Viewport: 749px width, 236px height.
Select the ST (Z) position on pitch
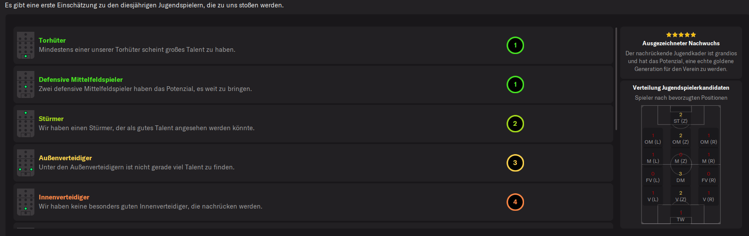(681, 118)
